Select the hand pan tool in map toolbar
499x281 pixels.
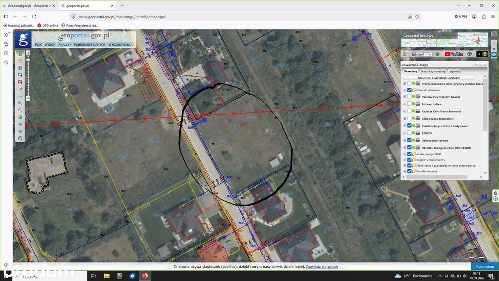(x=20, y=61)
